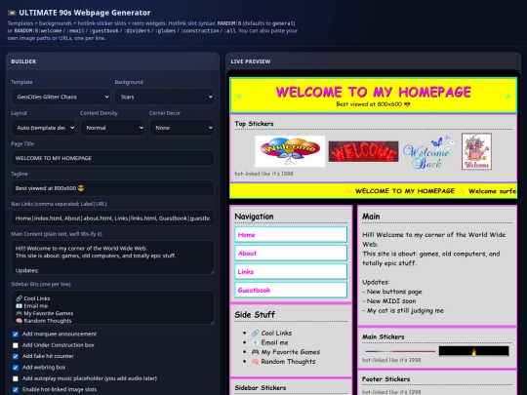Click the chain link icon beside Cool Links
Viewport: 527px width, 395px height.
tap(255, 333)
